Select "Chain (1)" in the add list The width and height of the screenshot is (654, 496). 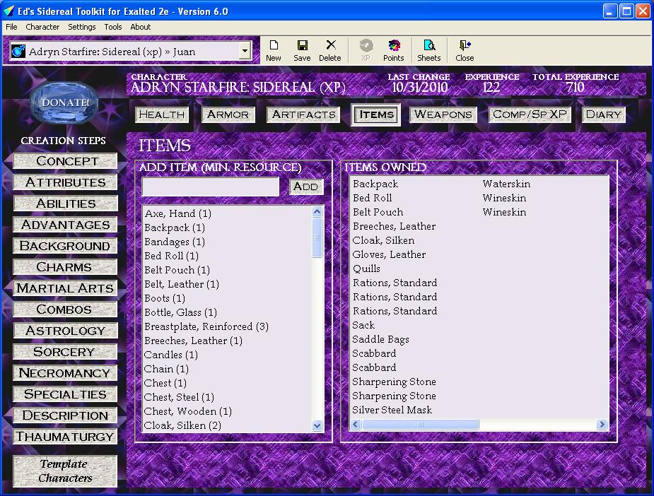(166, 370)
